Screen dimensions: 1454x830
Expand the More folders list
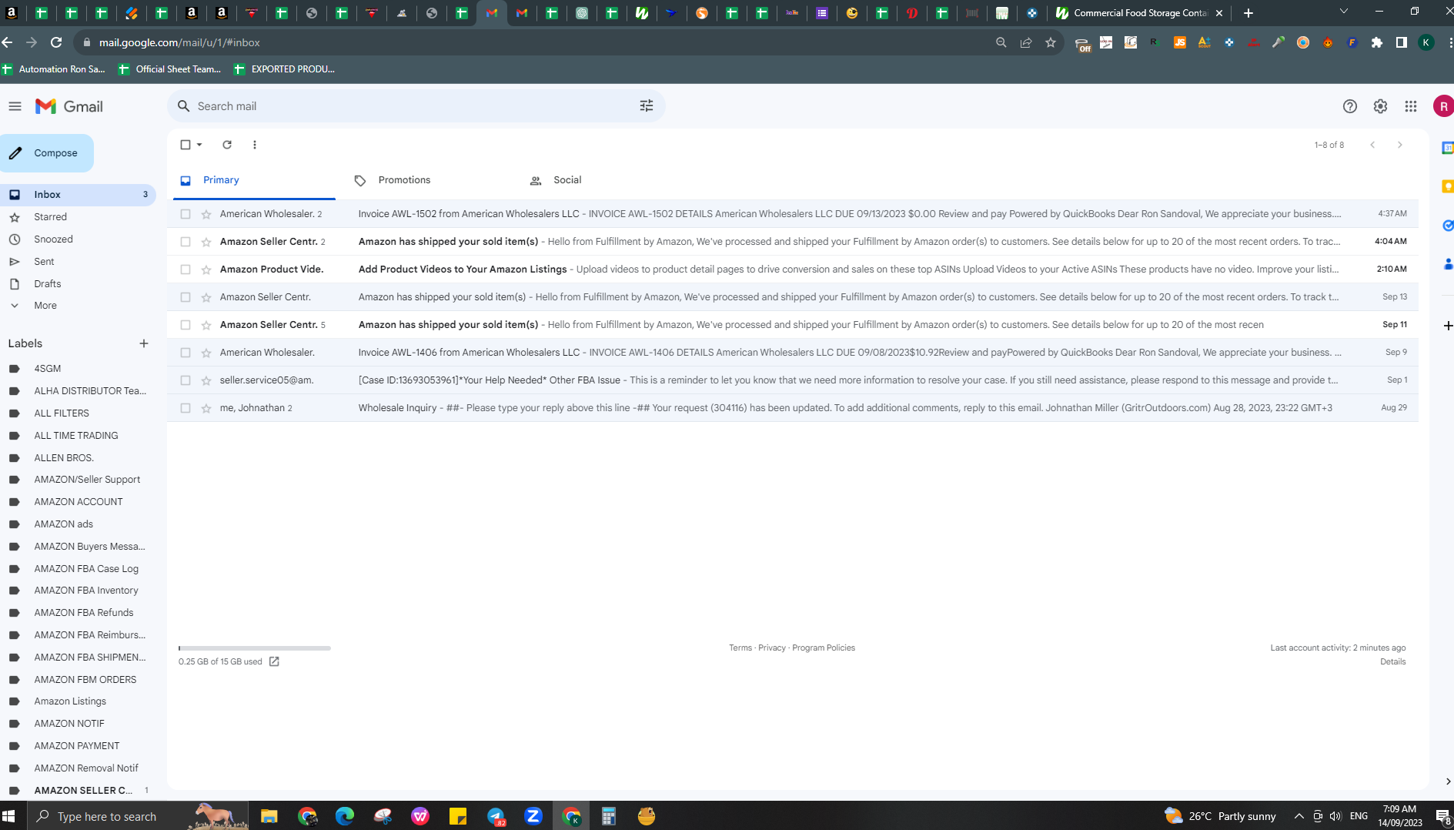pos(45,306)
